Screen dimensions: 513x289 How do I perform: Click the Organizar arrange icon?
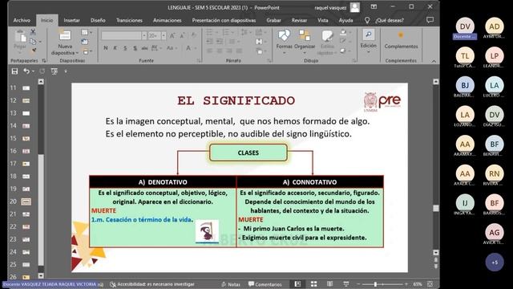(x=305, y=35)
